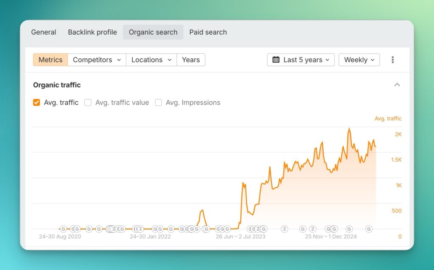Click the rightmost G update marker on timeline
Image resolution: width=434 pixels, height=270 pixels.
pyautogui.click(x=369, y=229)
